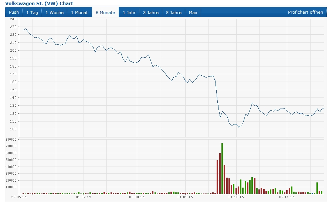
Task: Switch chart to 3 Jahre
Action: [x=151, y=12]
